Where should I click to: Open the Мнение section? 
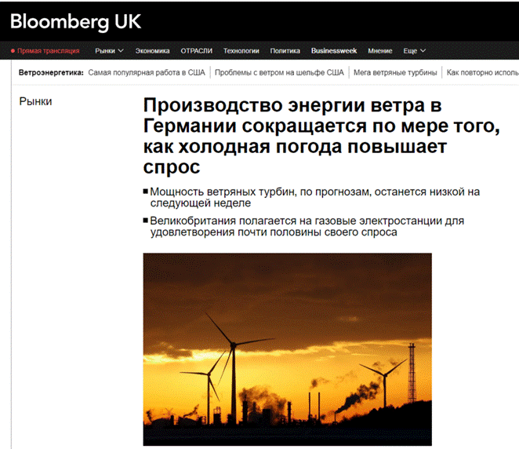tap(379, 51)
